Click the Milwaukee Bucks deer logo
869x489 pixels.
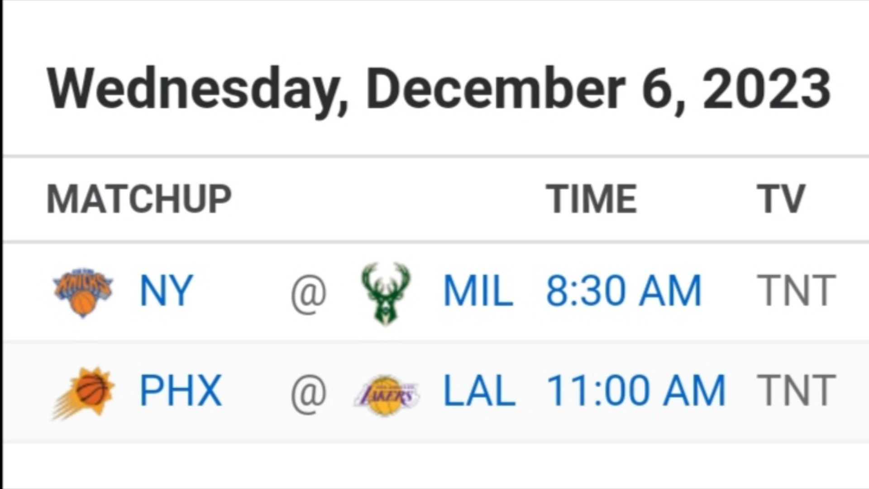pyautogui.click(x=386, y=294)
